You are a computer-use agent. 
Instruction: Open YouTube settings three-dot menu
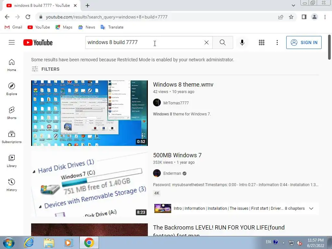tap(277, 42)
